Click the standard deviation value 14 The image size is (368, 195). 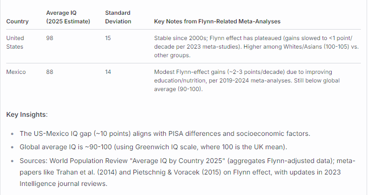click(x=108, y=72)
